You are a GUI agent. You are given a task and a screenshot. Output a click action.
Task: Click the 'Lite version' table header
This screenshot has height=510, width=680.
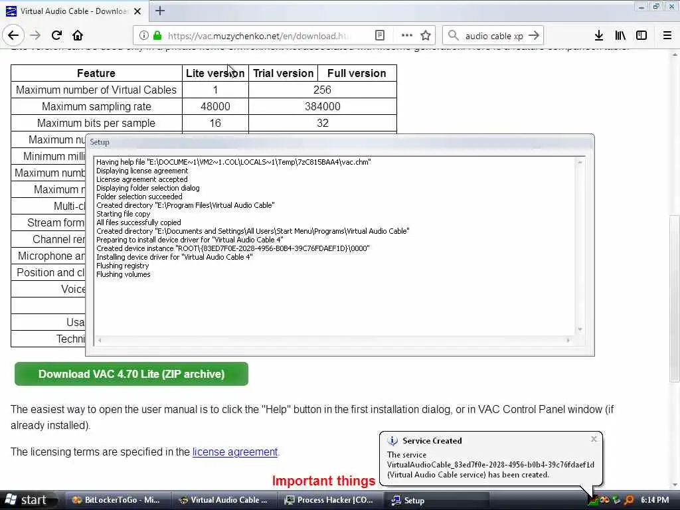pos(215,73)
